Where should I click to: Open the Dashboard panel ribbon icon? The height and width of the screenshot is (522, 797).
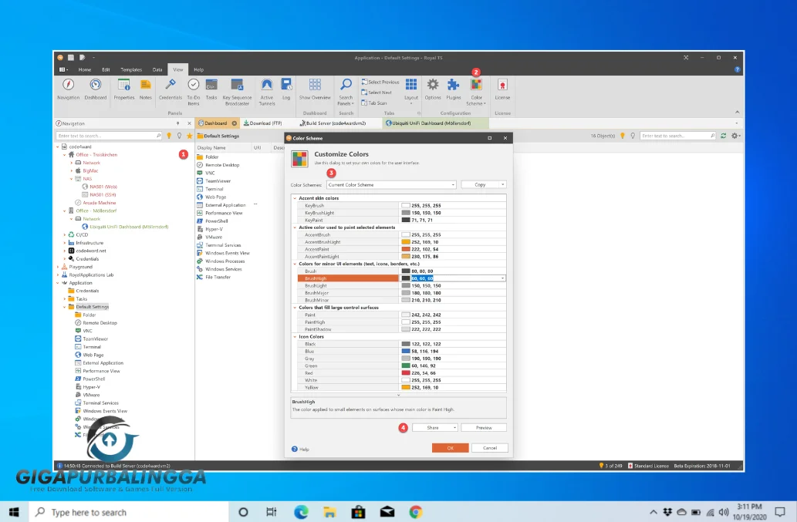(96, 89)
